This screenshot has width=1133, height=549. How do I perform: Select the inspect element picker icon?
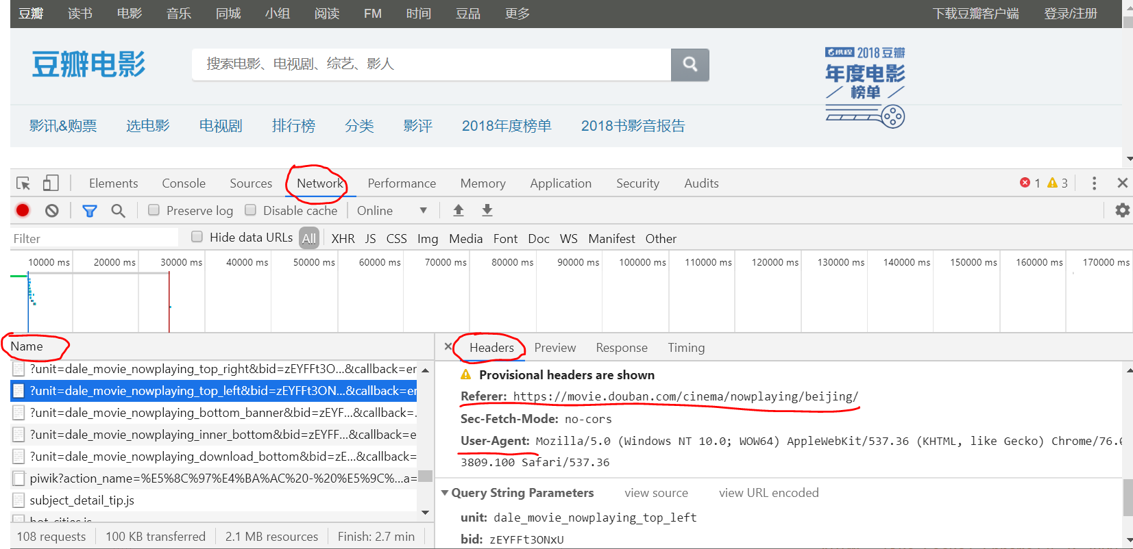coord(23,183)
